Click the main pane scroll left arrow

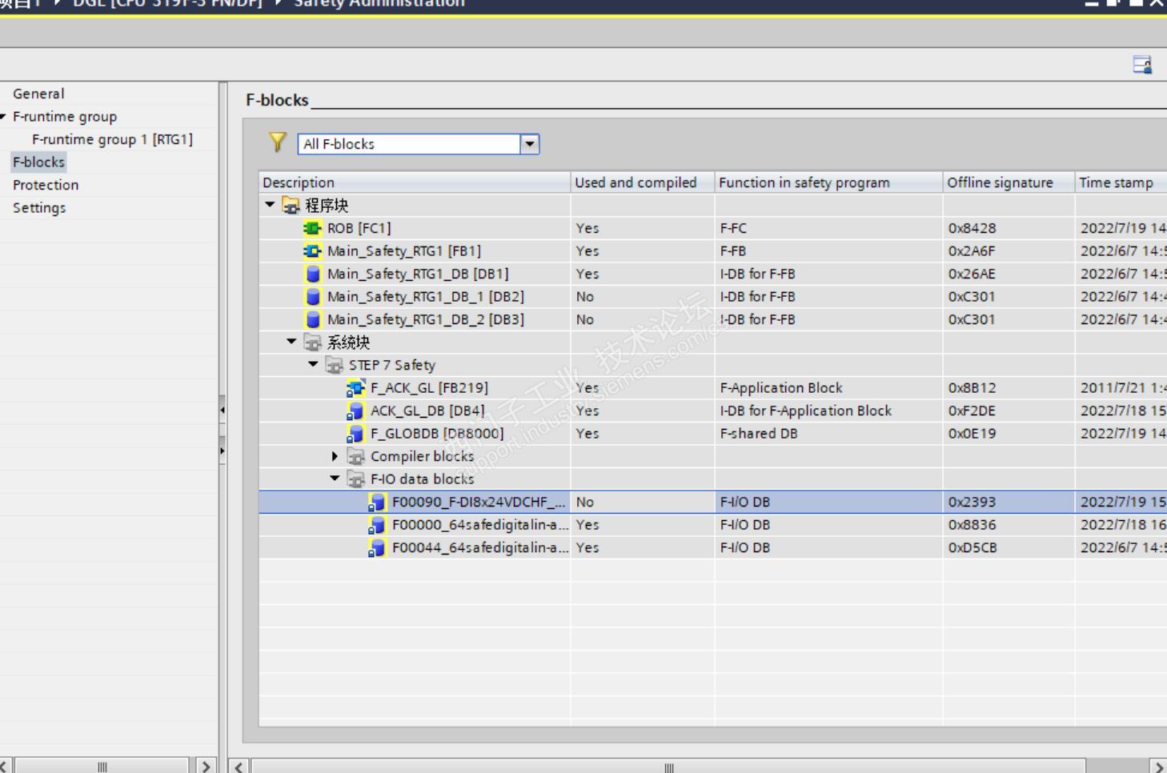coord(239,767)
